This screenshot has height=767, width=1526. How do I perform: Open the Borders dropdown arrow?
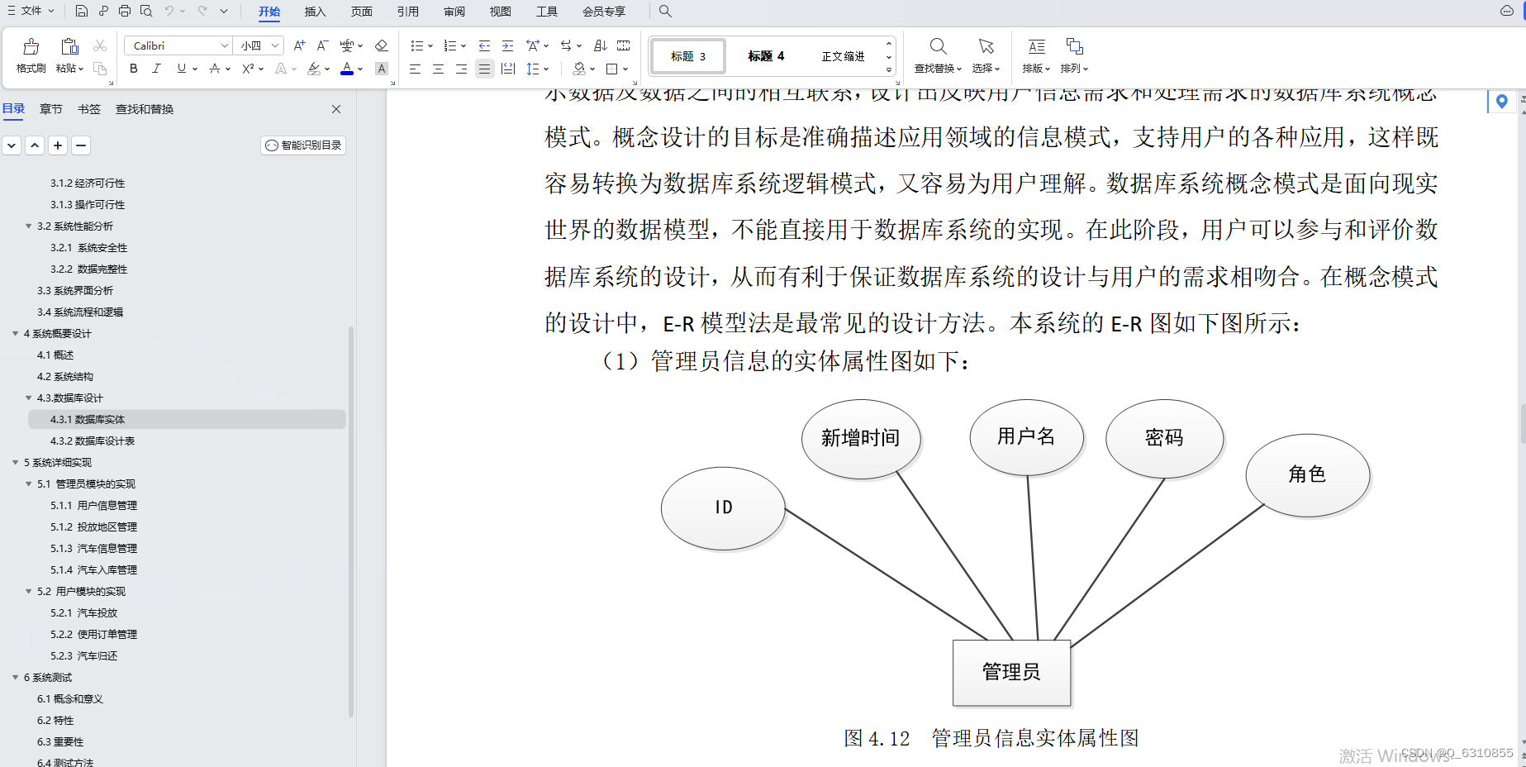coord(625,69)
